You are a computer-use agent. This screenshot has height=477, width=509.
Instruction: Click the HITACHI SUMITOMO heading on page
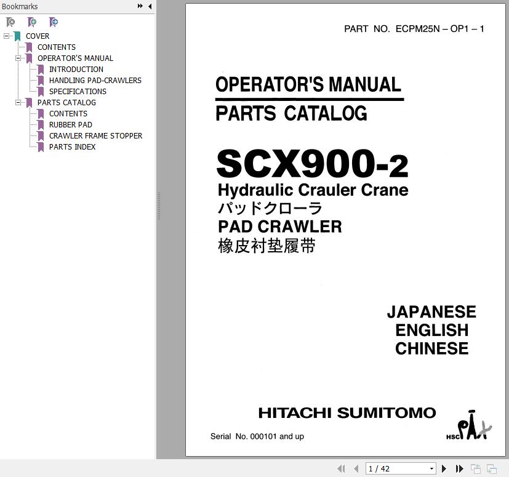[x=347, y=413]
